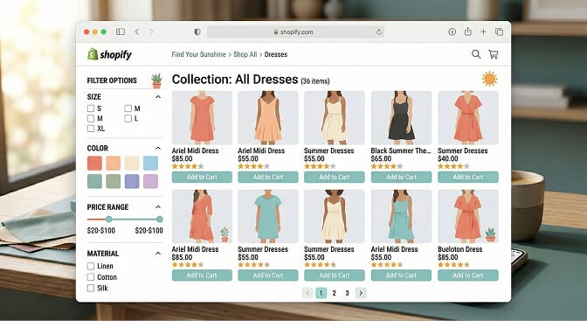The image size is (587, 321).
Task: Pick the teal color swatch
Action: tap(94, 181)
